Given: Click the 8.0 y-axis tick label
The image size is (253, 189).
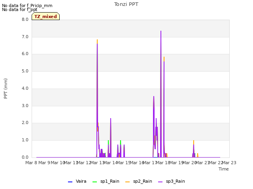Looking at the screenshot, I should point(25,19).
